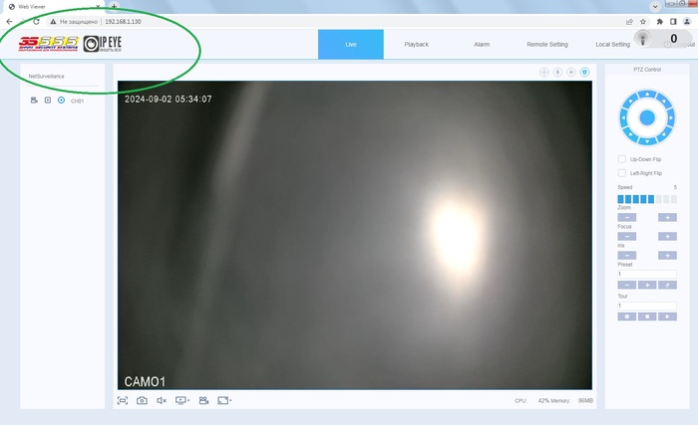This screenshot has height=425, width=698.
Task: Open the Alarm tab
Action: tap(482, 45)
